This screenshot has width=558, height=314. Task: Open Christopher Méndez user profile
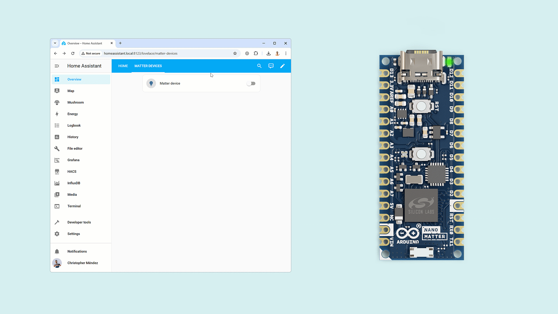81,263
